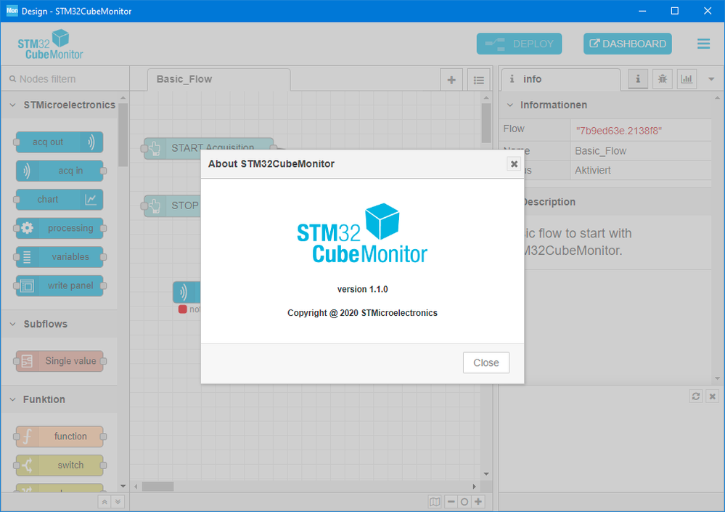Open the hamburger main menu
725x512 pixels.
point(703,44)
